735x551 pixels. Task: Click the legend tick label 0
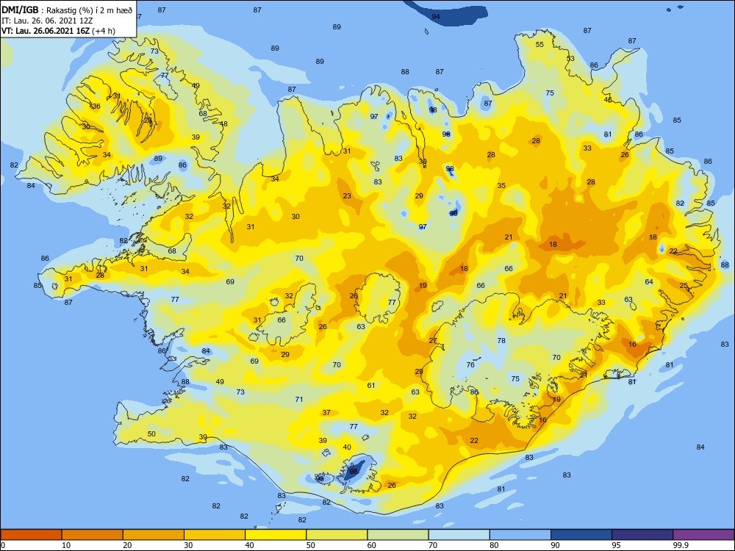(x=3, y=545)
